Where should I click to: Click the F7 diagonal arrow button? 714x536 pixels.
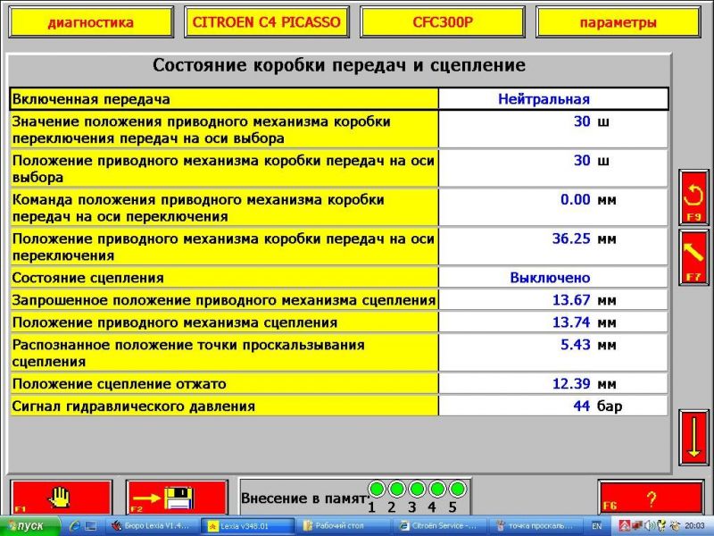693,256
